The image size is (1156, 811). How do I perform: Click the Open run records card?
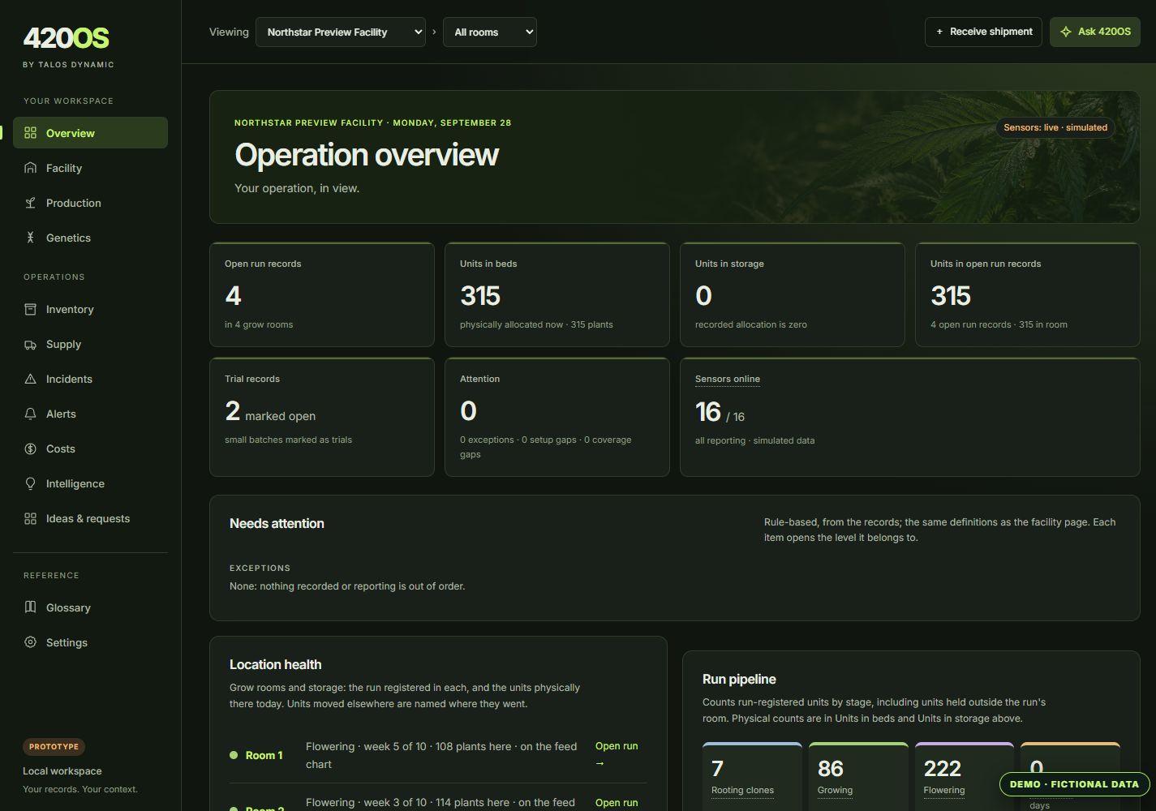[322, 294]
